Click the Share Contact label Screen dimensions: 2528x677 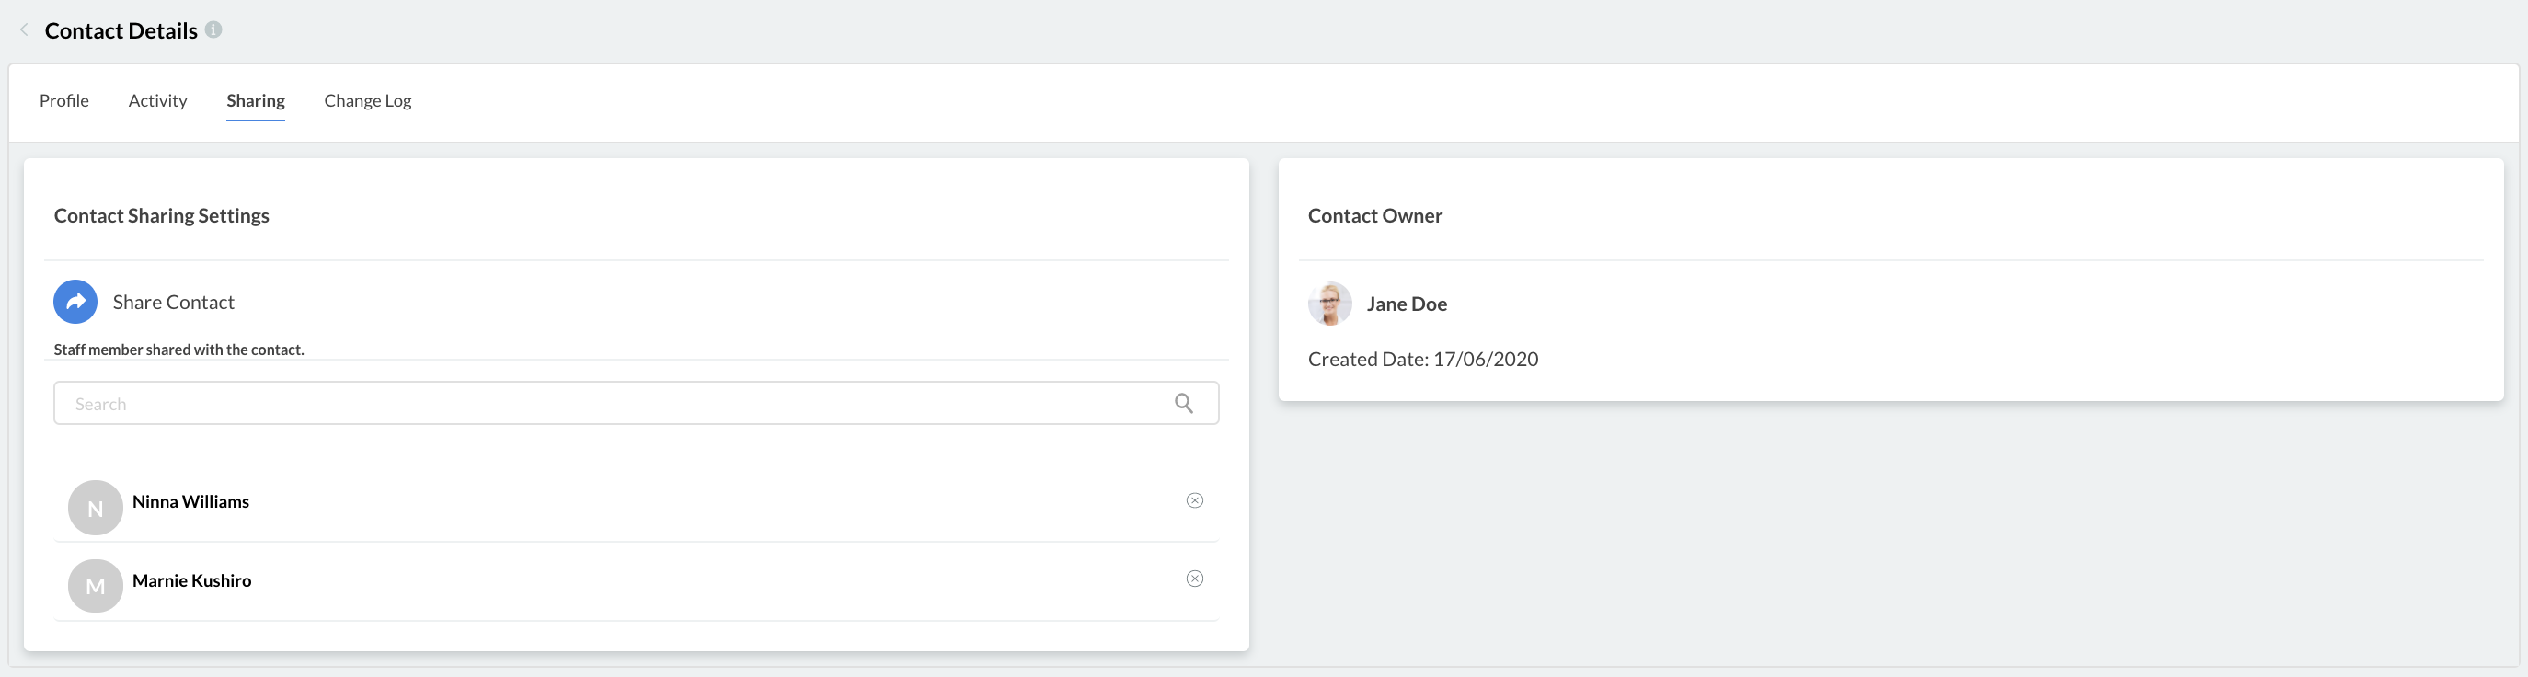(174, 303)
